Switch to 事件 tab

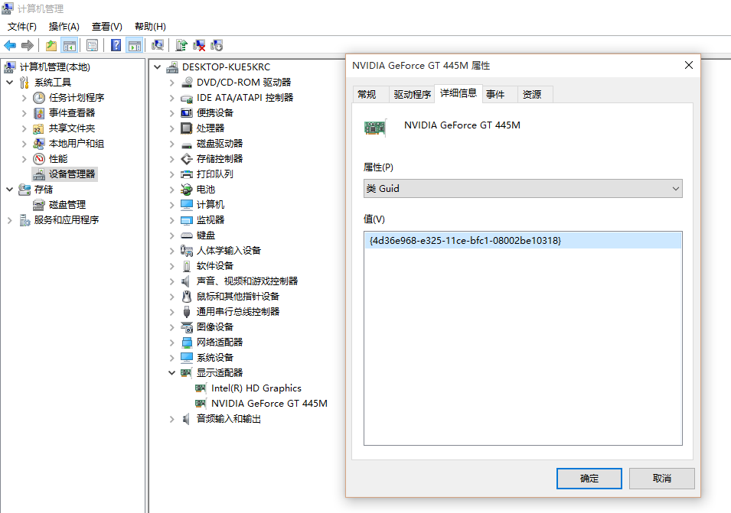[x=495, y=95]
